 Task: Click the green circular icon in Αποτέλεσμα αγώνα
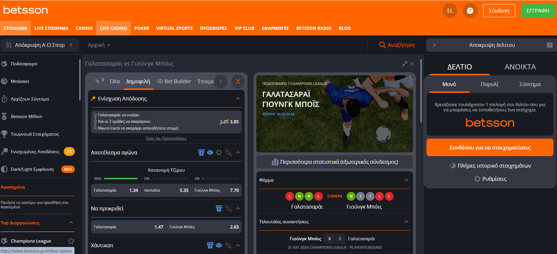tap(219, 152)
